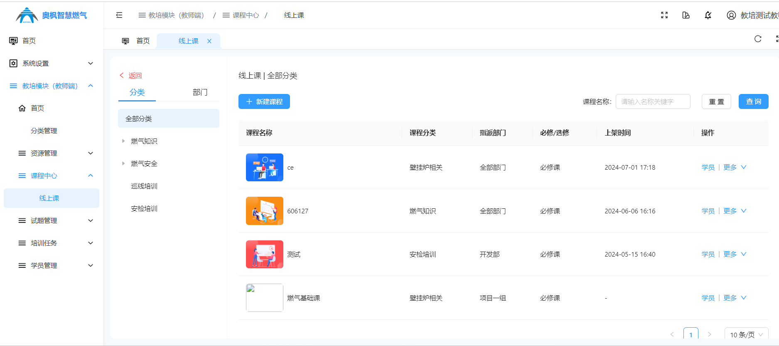The image size is (779, 346).
Task: Open the notifications bell icon
Action: tap(708, 15)
